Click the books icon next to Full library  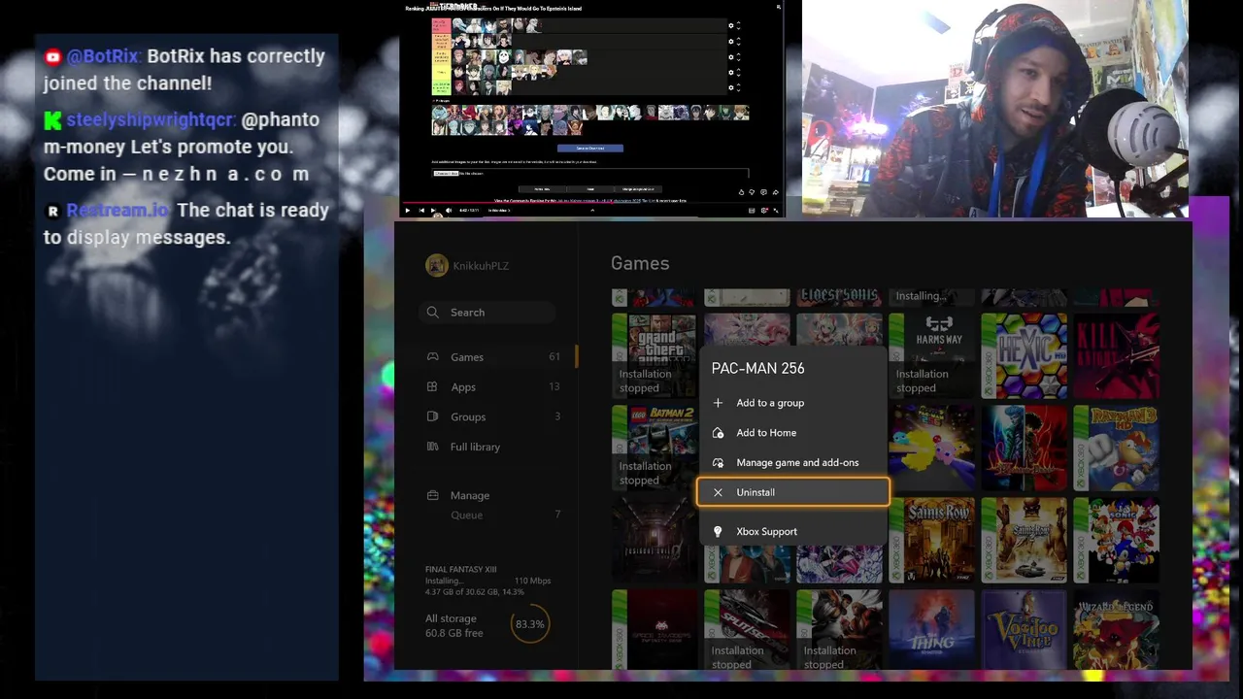tap(432, 447)
